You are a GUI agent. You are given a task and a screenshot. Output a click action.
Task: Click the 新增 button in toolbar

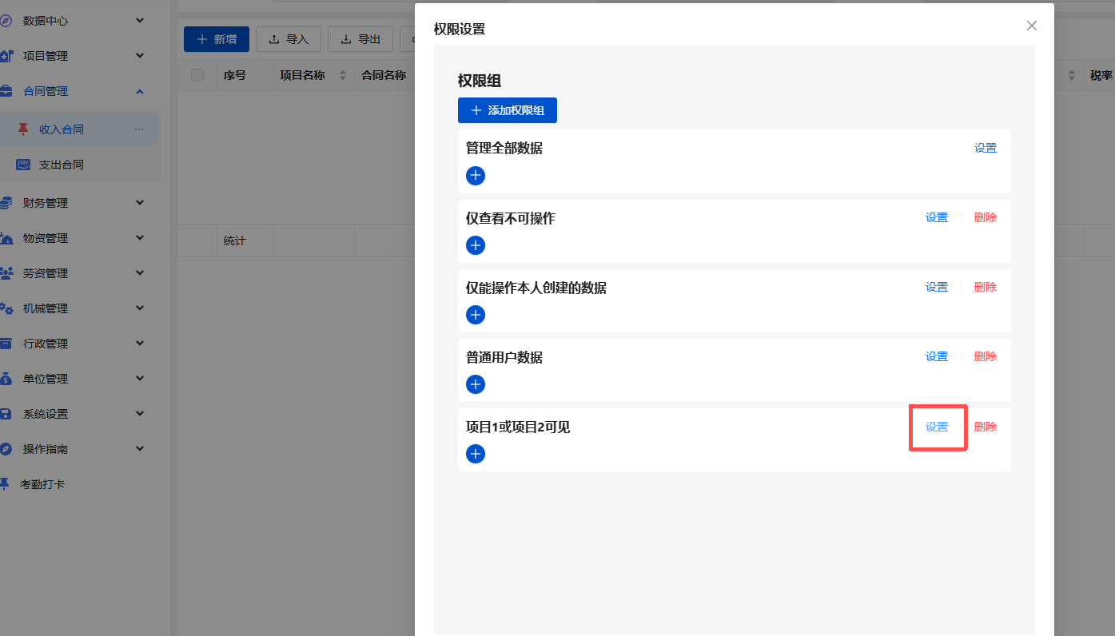[x=217, y=39]
